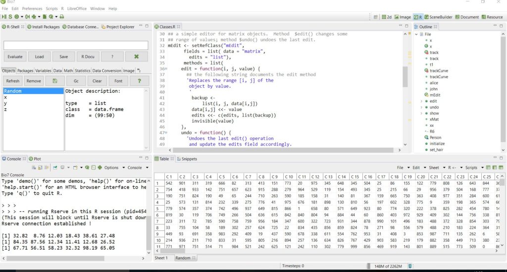Click the Open Perspective icon

coord(375,17)
